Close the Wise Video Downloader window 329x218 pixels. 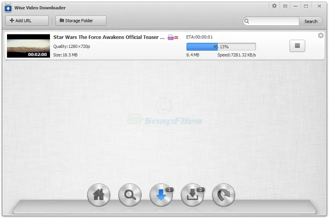(319, 6)
